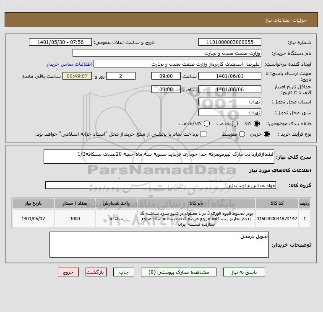Select the کالا/خدمت radio button
The height and width of the screenshot is (312, 323).
point(207,124)
